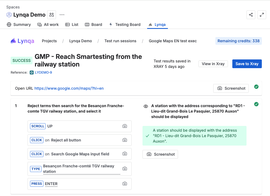Click camera icon on Search Google Maps row
270x196 pixels.
[x=125, y=154]
